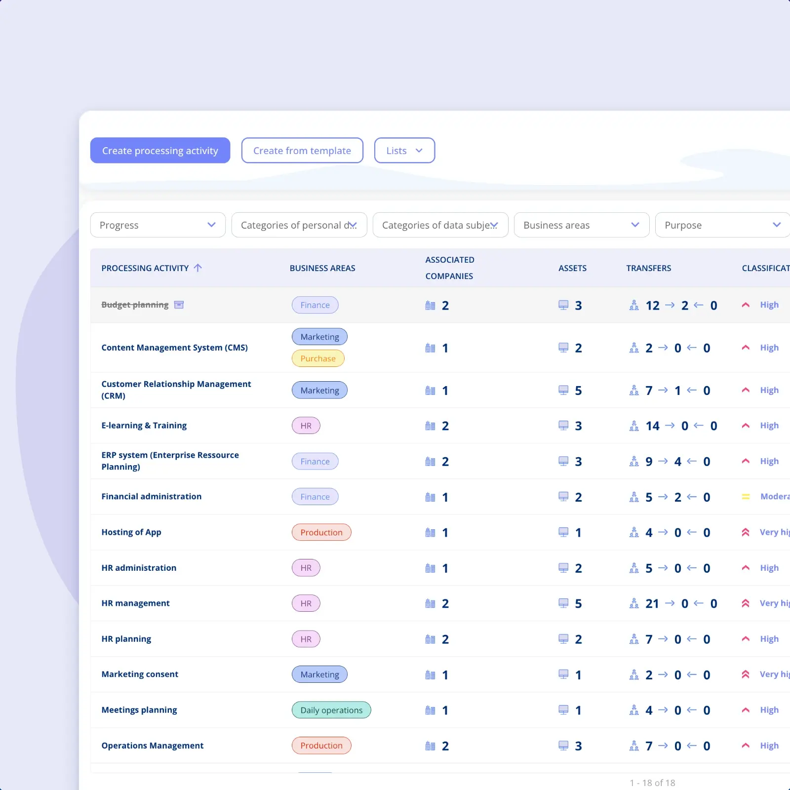Click archive icon next to Budget planning
The width and height of the screenshot is (790, 790).
pyautogui.click(x=179, y=305)
